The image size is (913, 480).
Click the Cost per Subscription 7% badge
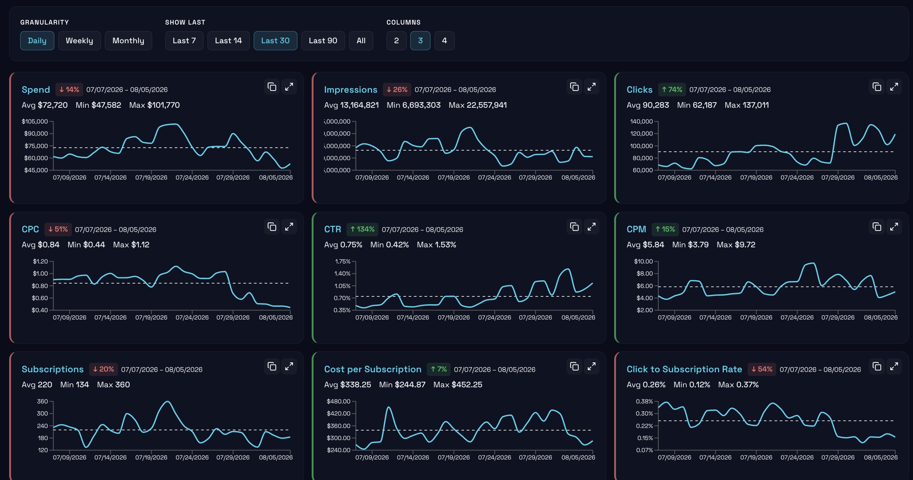(x=439, y=369)
